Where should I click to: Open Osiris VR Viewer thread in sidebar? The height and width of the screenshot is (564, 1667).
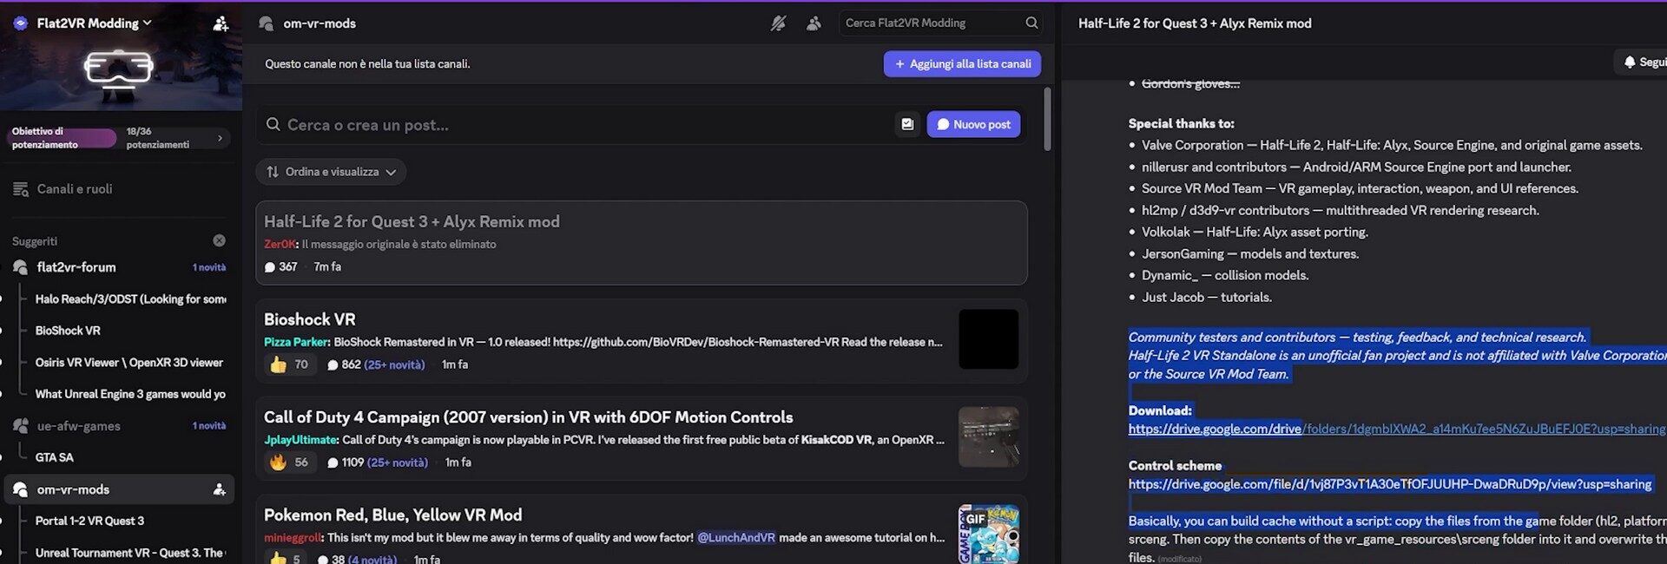pos(128,363)
